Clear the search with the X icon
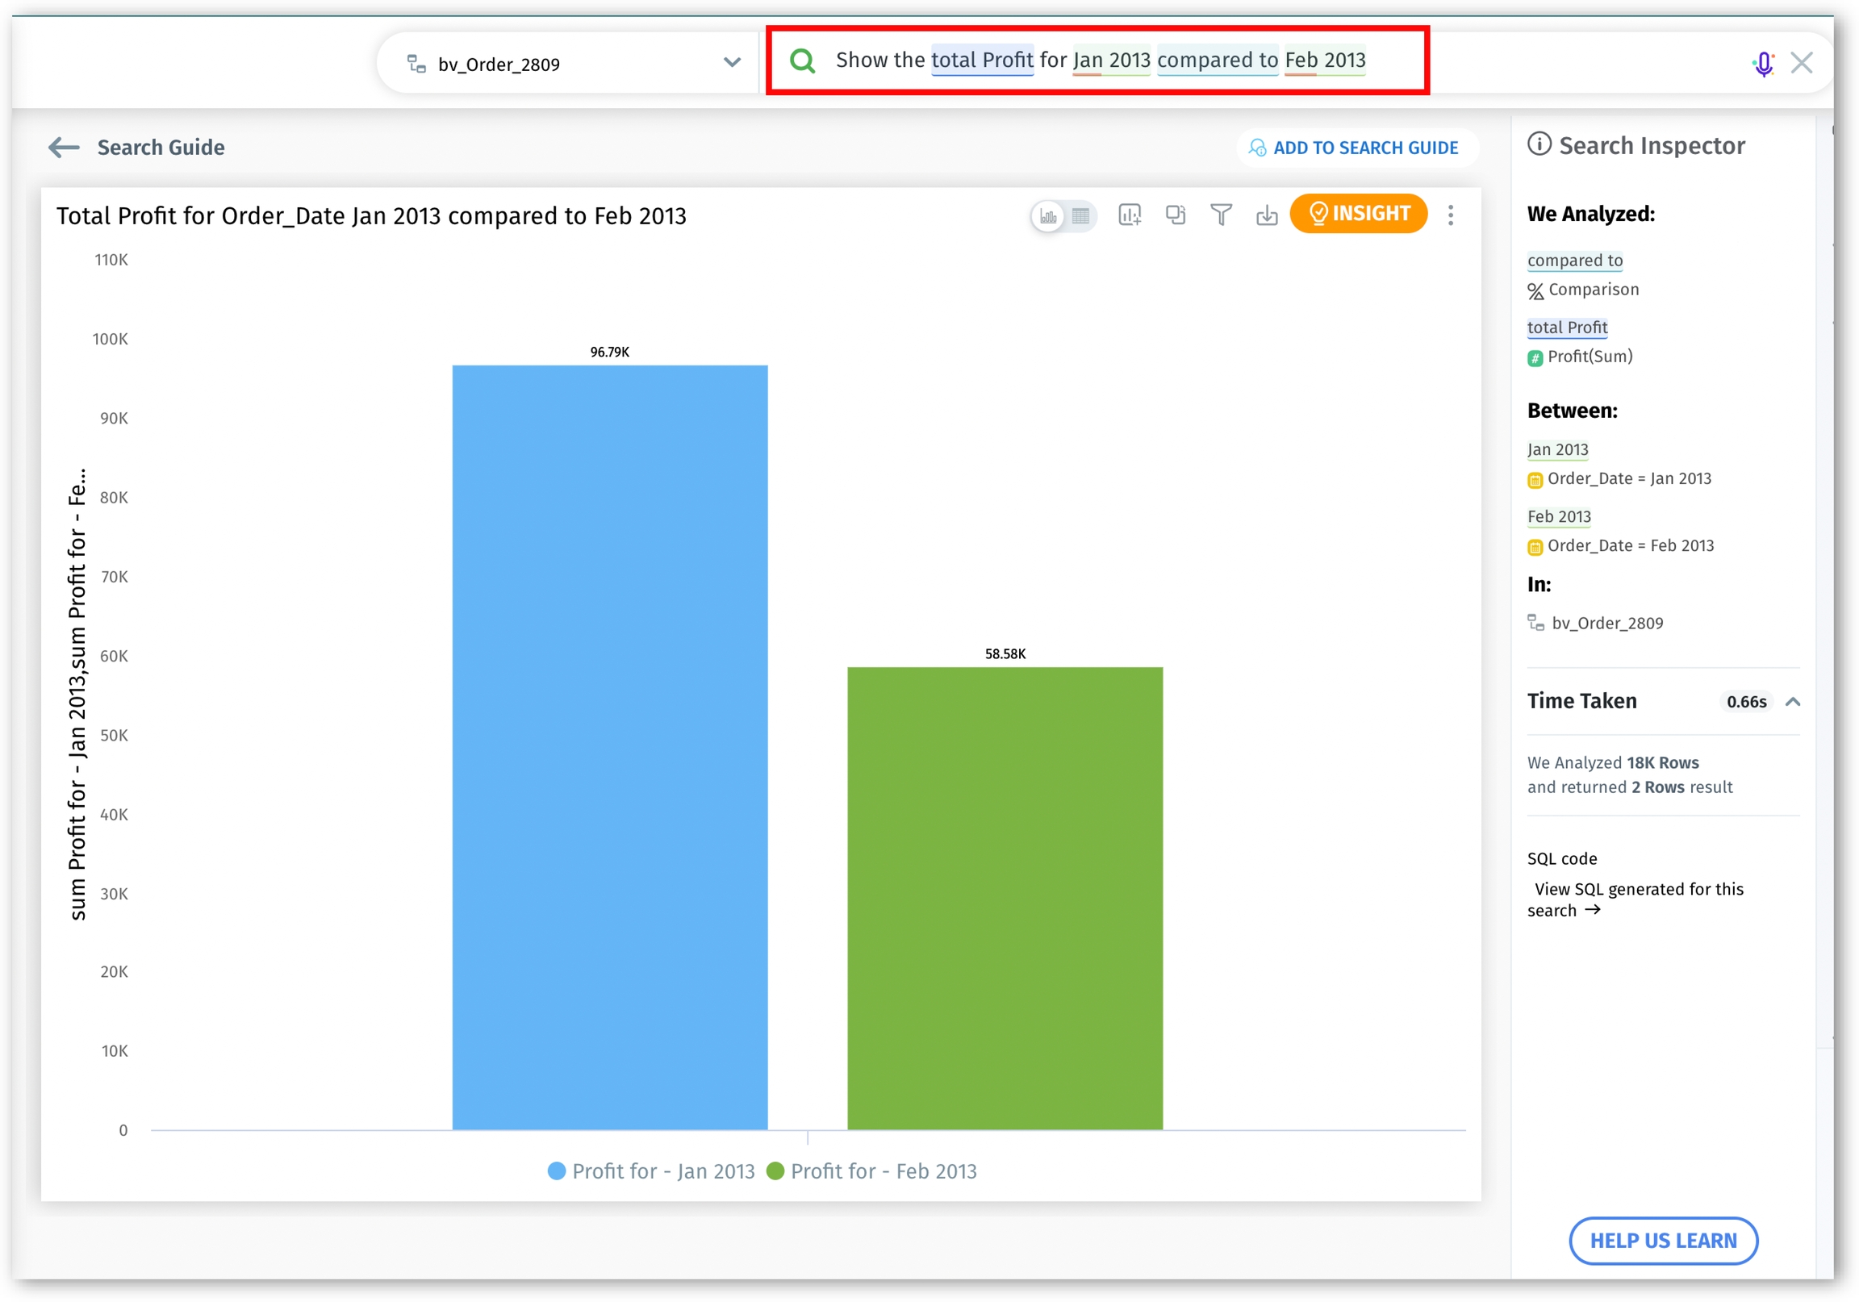Image resolution: width=1859 pixels, height=1302 pixels. point(1802,62)
